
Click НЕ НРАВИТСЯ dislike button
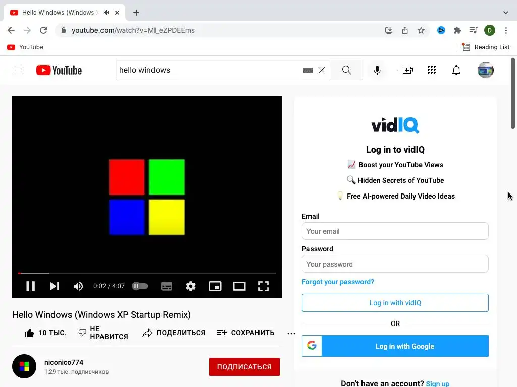point(103,333)
